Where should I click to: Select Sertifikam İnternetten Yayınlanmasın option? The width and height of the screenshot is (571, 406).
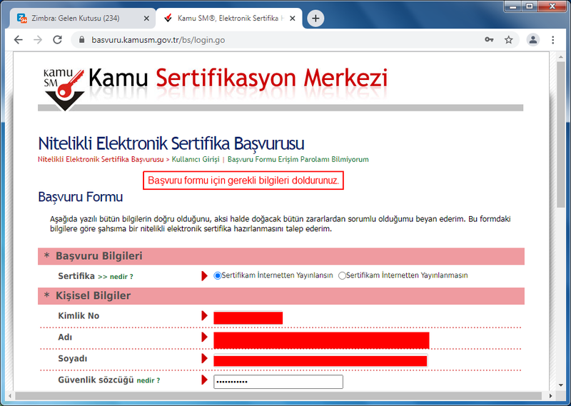[343, 275]
